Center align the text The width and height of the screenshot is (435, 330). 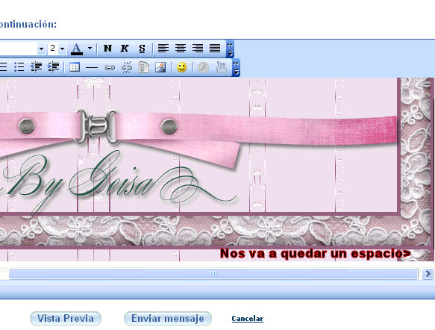click(x=181, y=49)
